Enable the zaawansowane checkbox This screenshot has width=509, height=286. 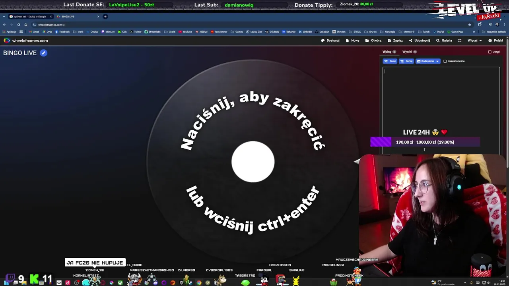click(x=445, y=61)
